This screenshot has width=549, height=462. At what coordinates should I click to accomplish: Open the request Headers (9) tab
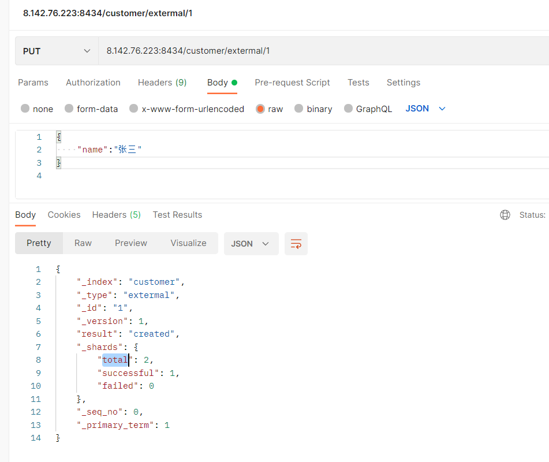coord(162,83)
